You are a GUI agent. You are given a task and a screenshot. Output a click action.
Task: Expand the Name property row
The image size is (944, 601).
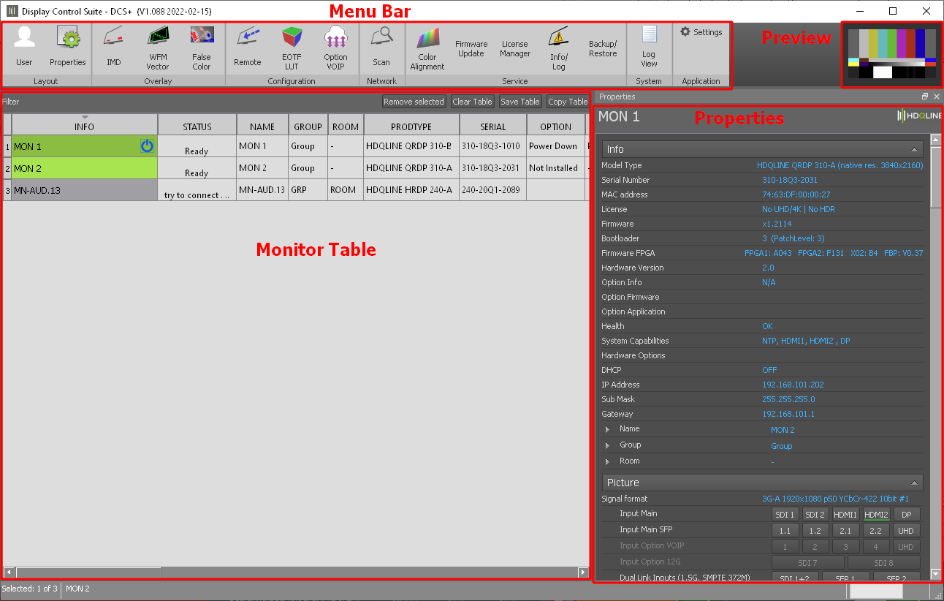point(607,429)
